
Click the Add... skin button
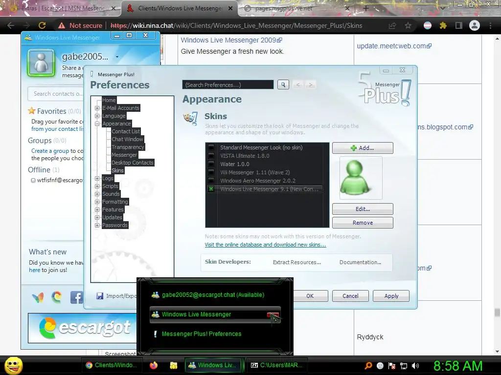(x=363, y=148)
